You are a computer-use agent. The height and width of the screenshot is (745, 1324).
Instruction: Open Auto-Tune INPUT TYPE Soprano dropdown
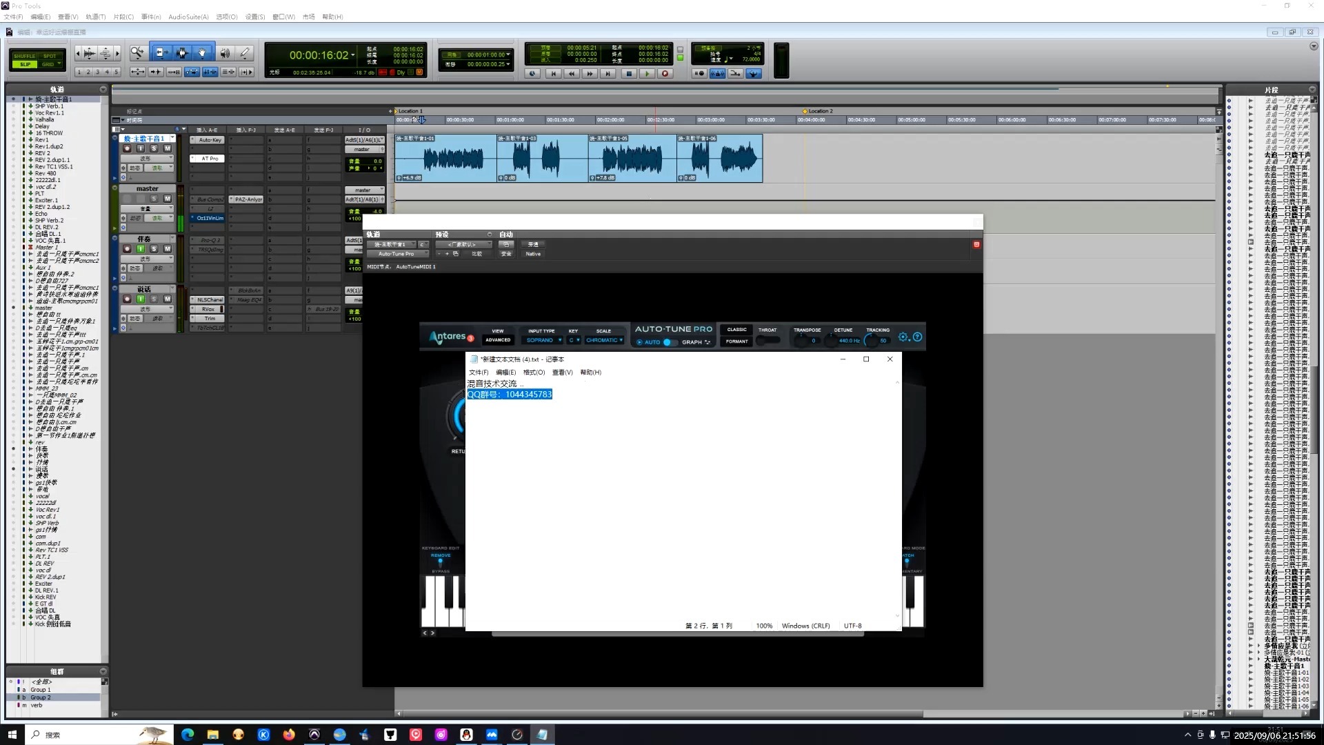pyautogui.click(x=543, y=340)
